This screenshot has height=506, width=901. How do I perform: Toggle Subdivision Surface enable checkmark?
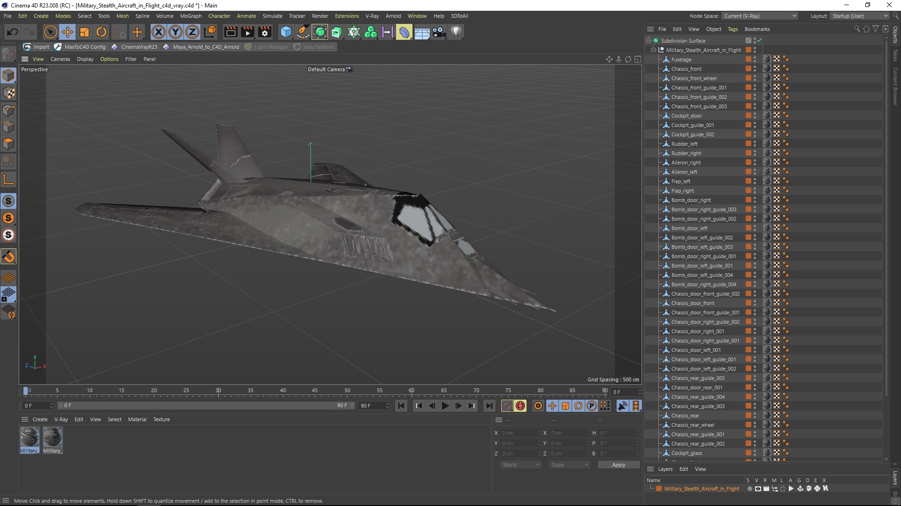click(x=759, y=41)
